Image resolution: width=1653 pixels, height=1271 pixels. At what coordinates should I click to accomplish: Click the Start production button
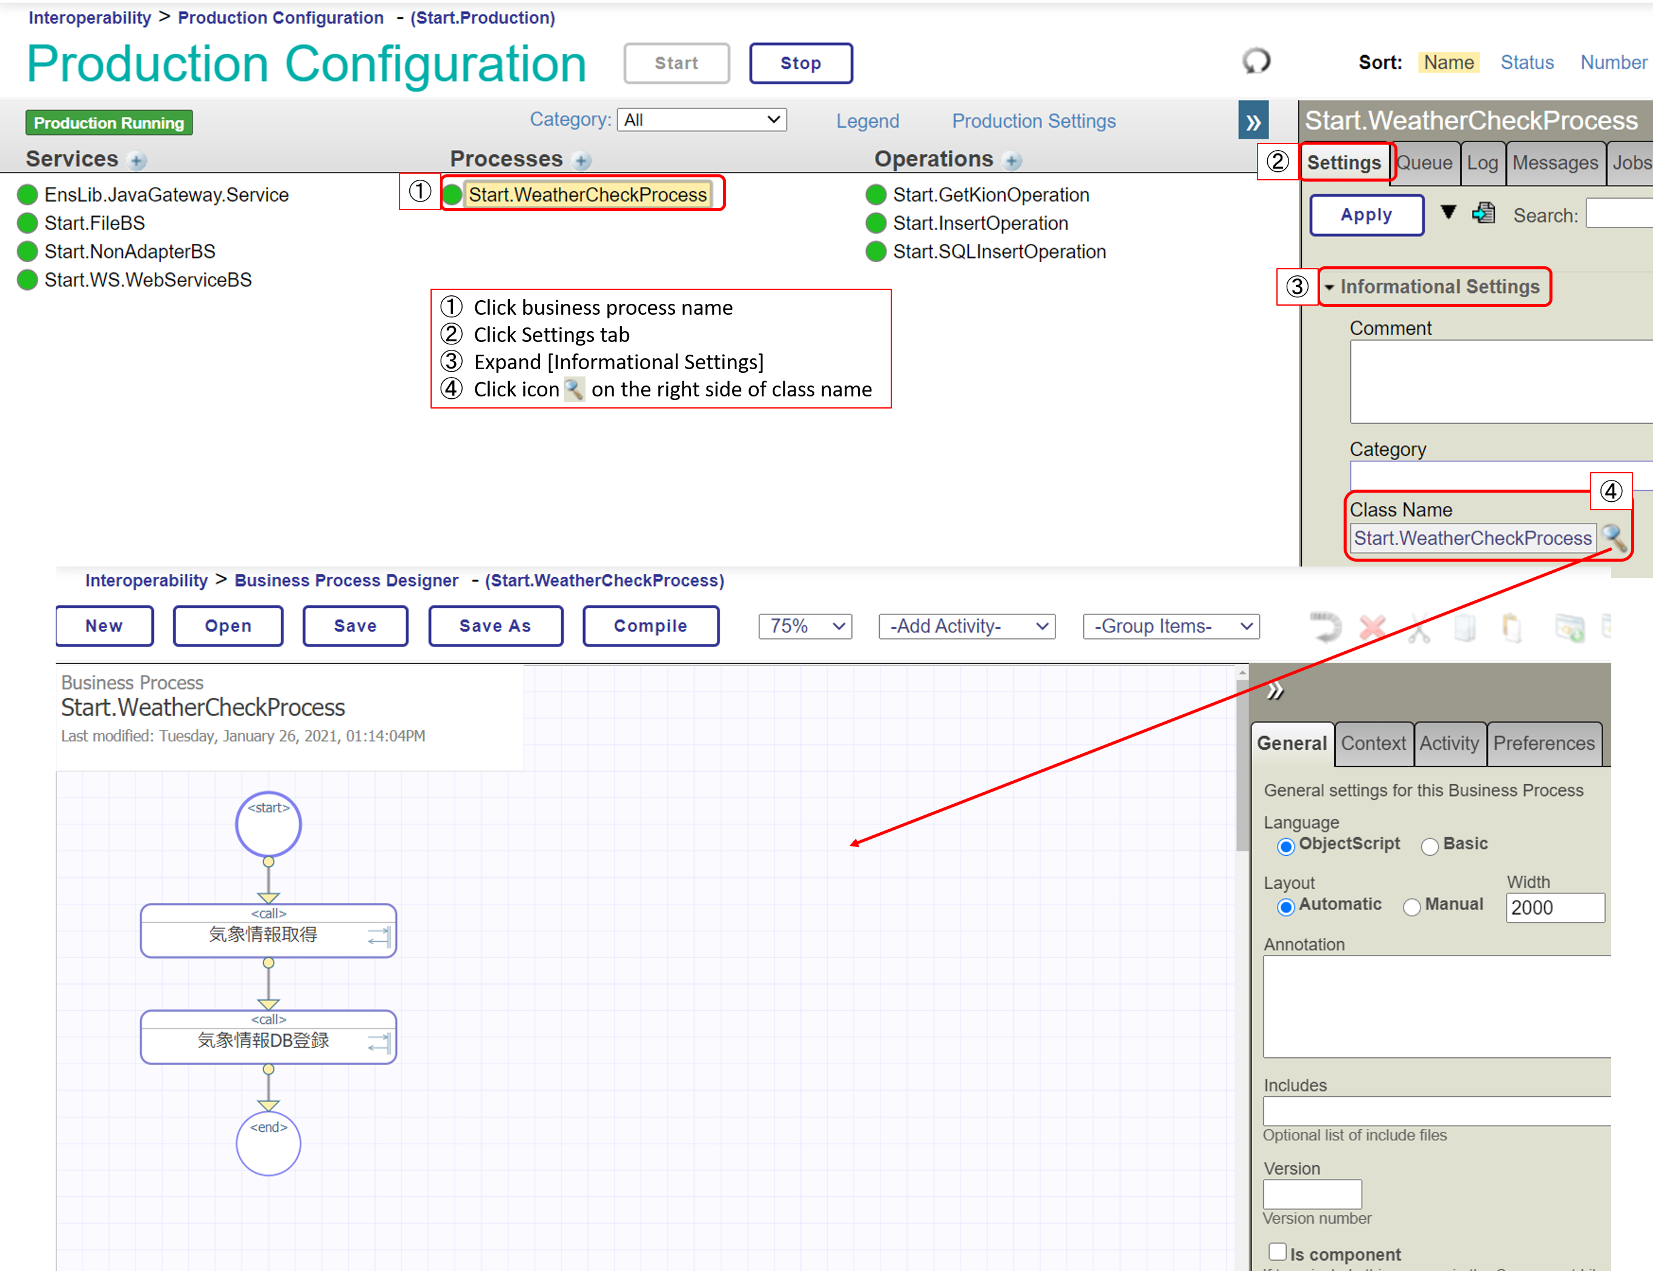coord(677,64)
